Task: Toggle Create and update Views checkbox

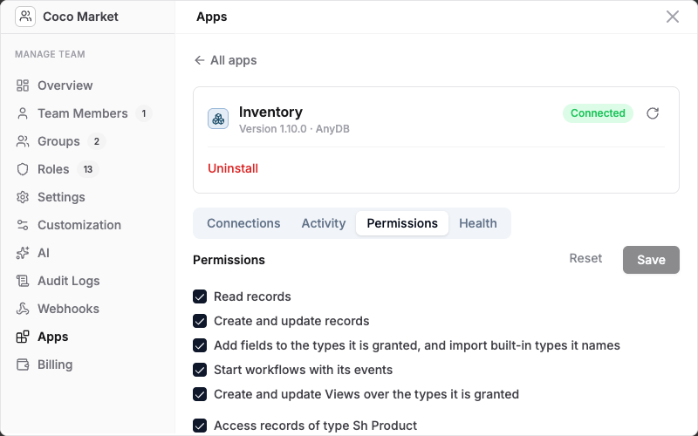Action: (x=200, y=394)
